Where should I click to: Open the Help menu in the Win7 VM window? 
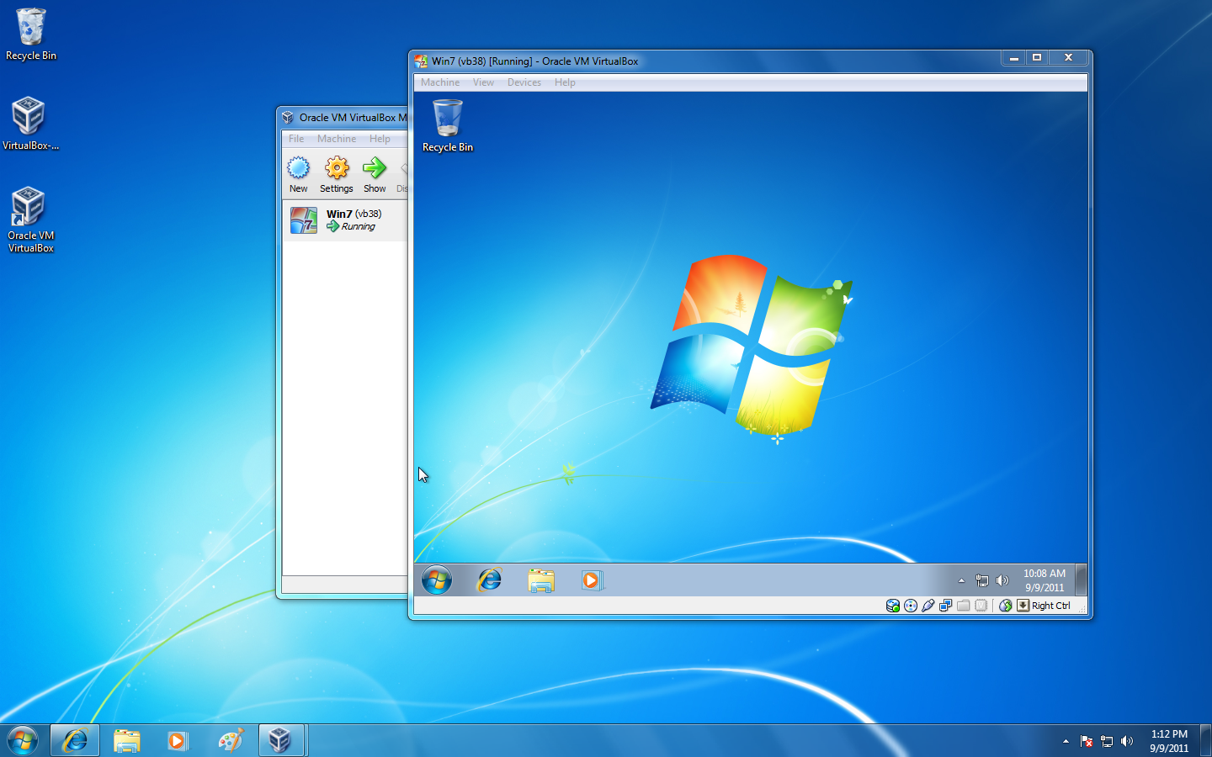[x=565, y=82]
